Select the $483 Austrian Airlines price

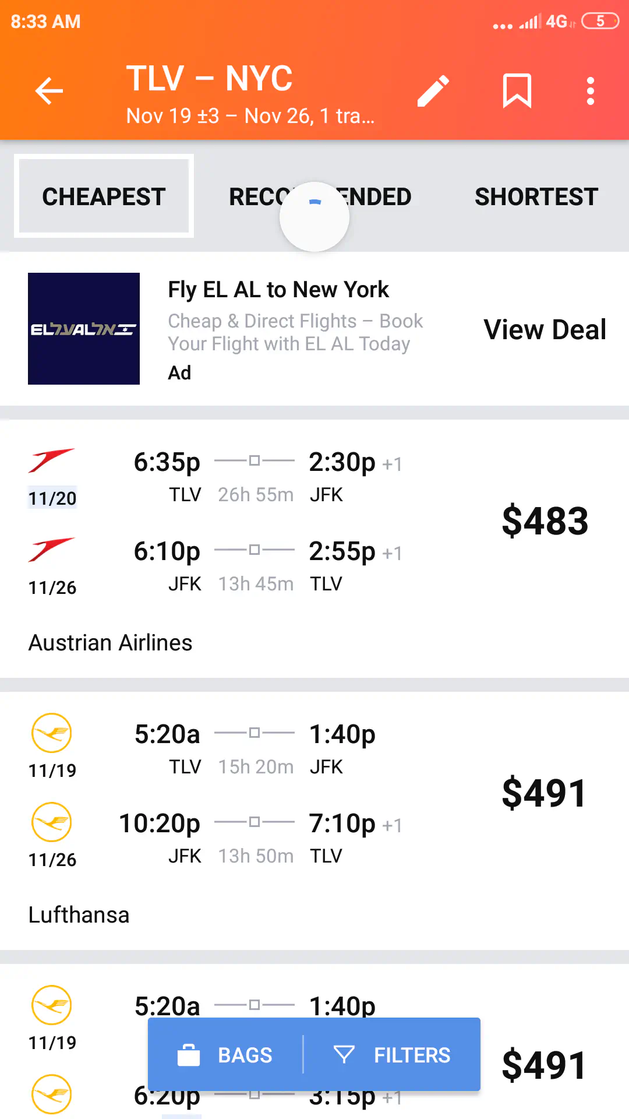coord(545,520)
